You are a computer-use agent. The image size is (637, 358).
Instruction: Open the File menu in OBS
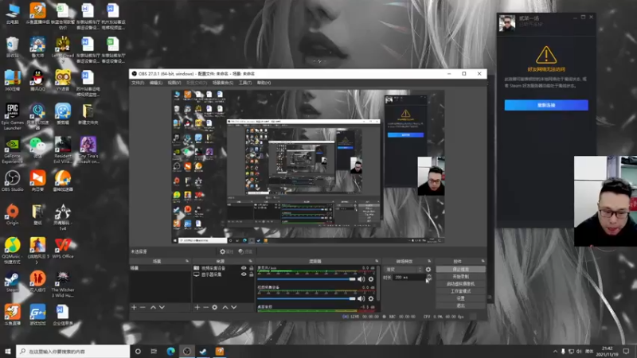[x=138, y=83]
